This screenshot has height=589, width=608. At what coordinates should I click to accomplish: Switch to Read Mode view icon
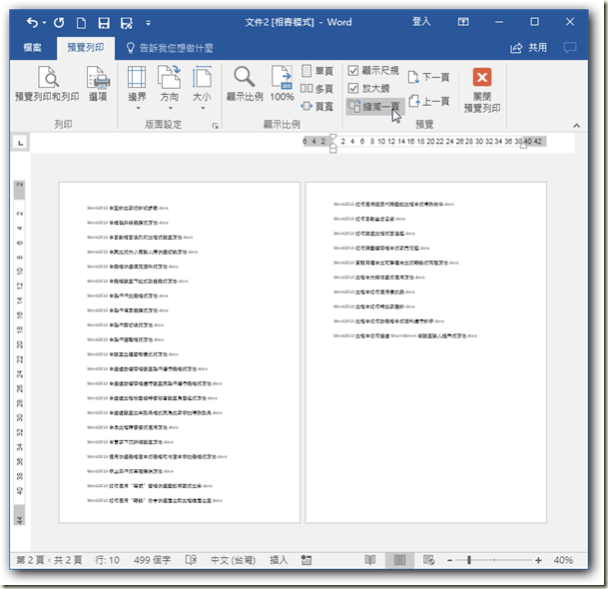tap(370, 559)
